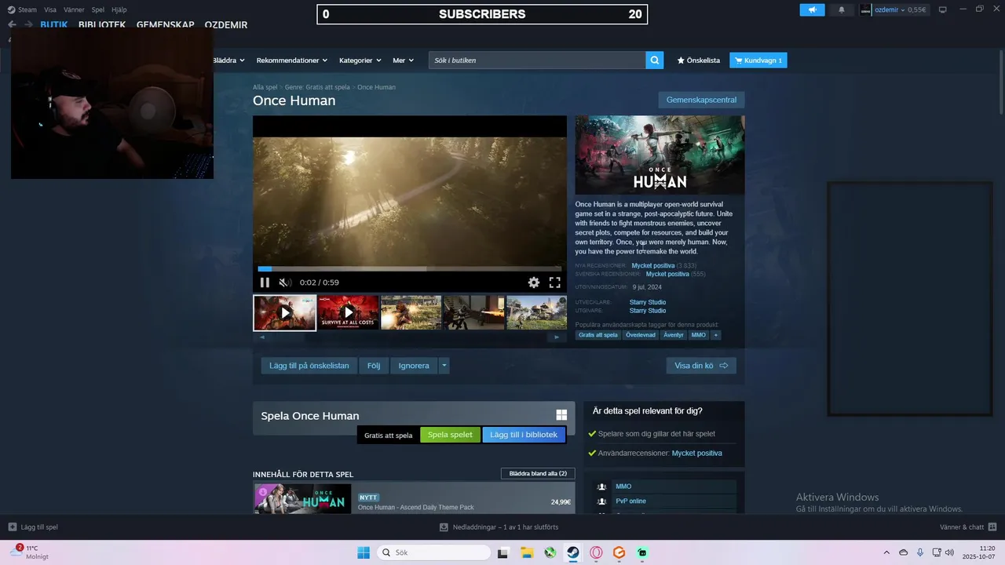The width and height of the screenshot is (1005, 565).
Task: Open the Hjälp menu
Action: pyautogui.click(x=119, y=9)
